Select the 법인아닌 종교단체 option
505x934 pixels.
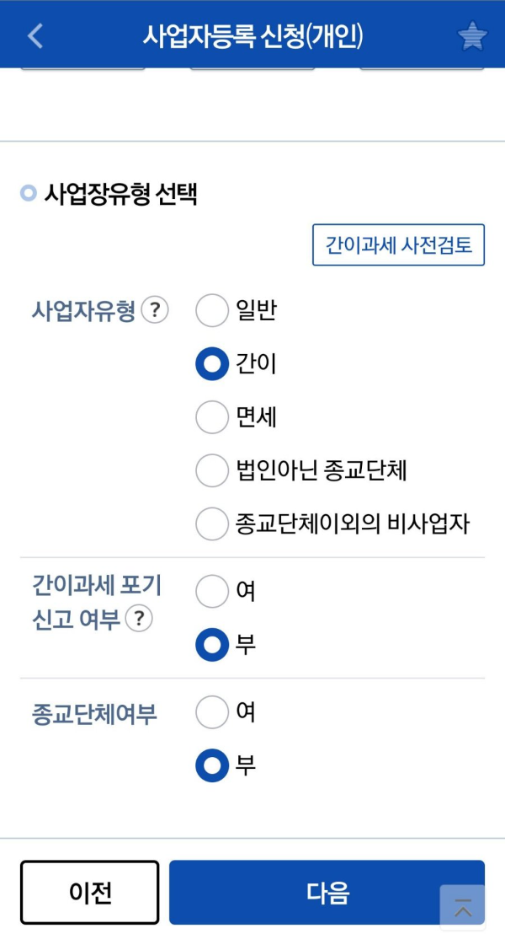(212, 470)
